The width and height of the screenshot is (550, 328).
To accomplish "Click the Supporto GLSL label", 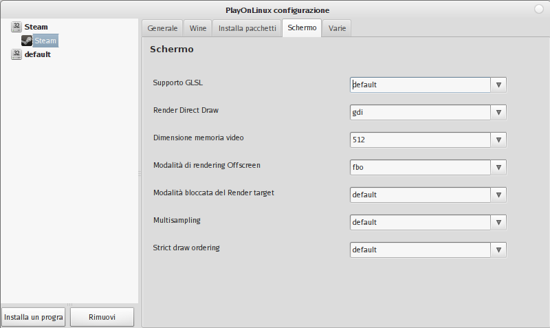I will pos(178,83).
